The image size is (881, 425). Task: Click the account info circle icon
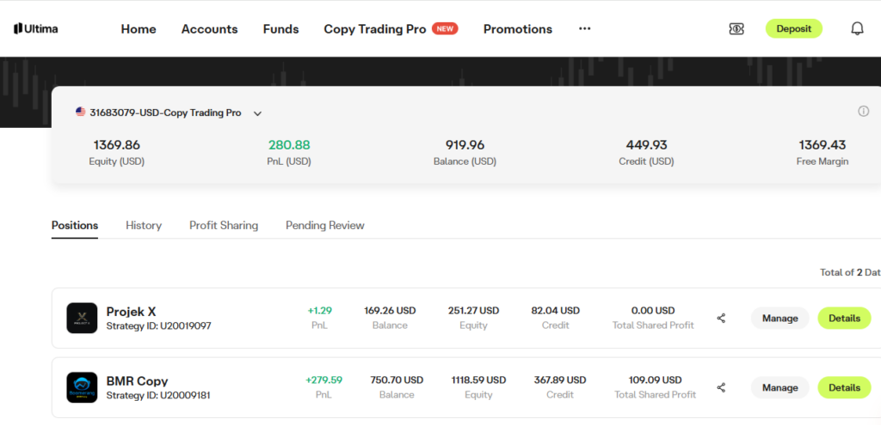864,112
